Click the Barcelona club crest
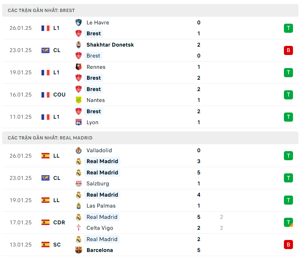The height and width of the screenshot is (260, 301). click(78, 250)
